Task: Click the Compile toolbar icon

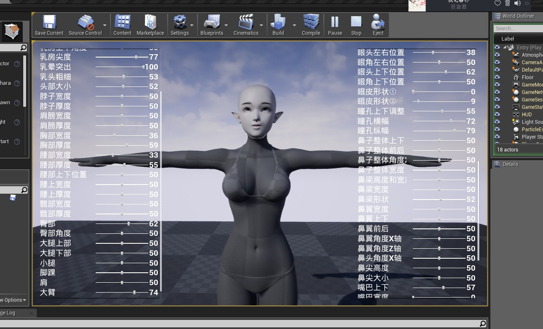Action: [x=311, y=25]
